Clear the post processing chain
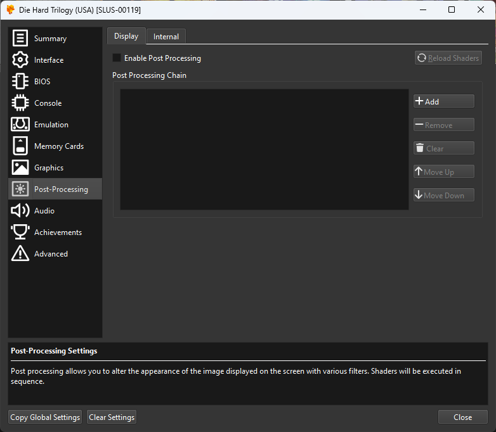 444,148
